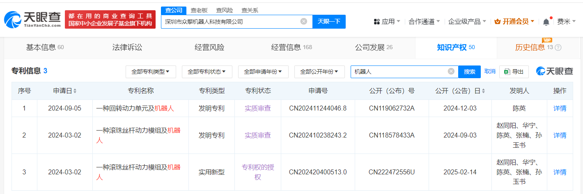This screenshot has height=194, width=583.
Task: Open the 应用 apps menu
Action: point(387,22)
